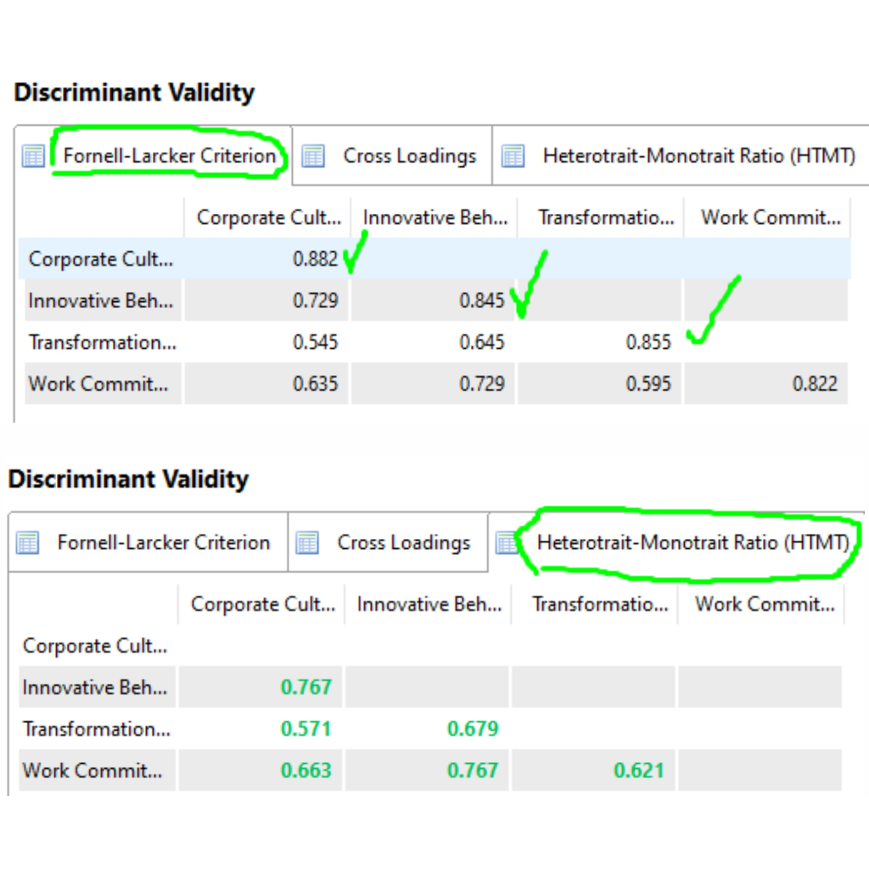
Task: Click table icon beside lower Cross Loadings tab
Action: pos(307,542)
